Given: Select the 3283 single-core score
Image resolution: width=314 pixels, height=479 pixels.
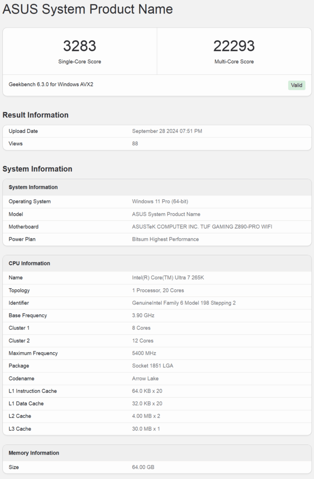Looking at the screenshot, I should tap(79, 46).
